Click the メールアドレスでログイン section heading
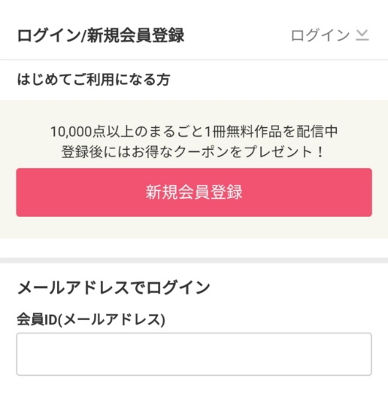Screen dimensions: 388x399 point(114,288)
